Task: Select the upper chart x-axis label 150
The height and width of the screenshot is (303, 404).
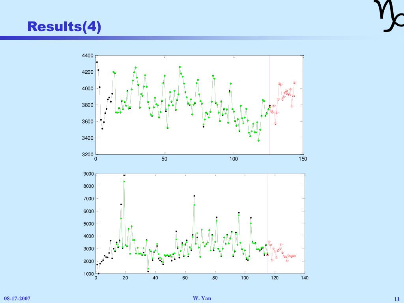Action: pos(303,159)
